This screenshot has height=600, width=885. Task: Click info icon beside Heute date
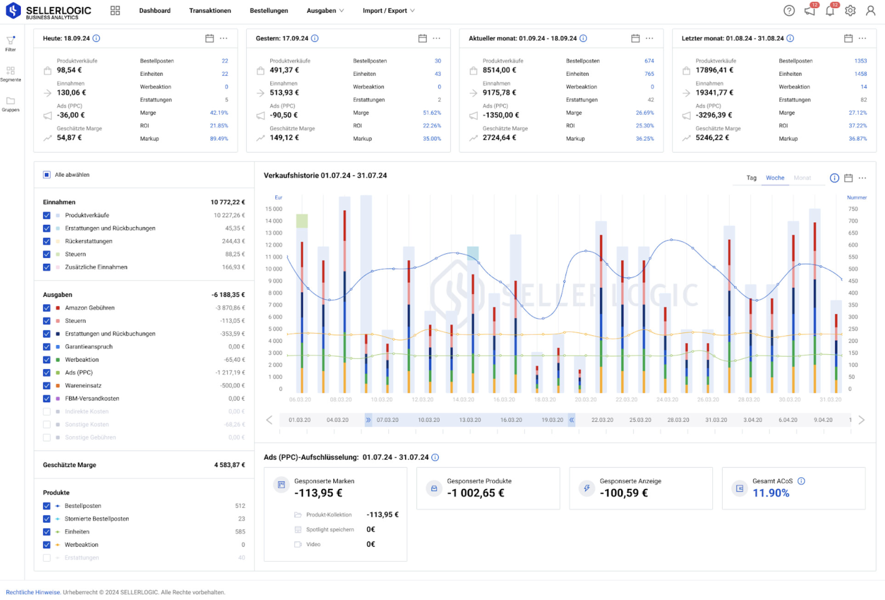coord(96,38)
